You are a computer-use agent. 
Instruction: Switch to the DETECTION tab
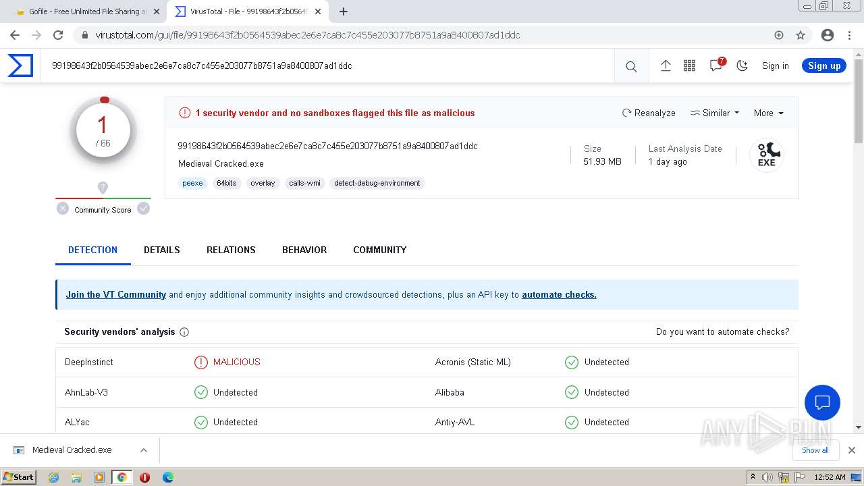pyautogui.click(x=93, y=250)
